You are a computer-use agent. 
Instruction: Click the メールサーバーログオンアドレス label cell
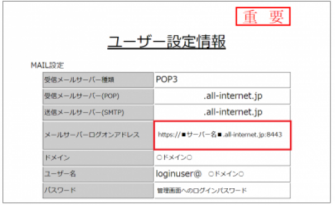point(98,135)
